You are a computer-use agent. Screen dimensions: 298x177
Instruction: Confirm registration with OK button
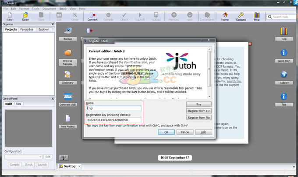click(x=166, y=132)
